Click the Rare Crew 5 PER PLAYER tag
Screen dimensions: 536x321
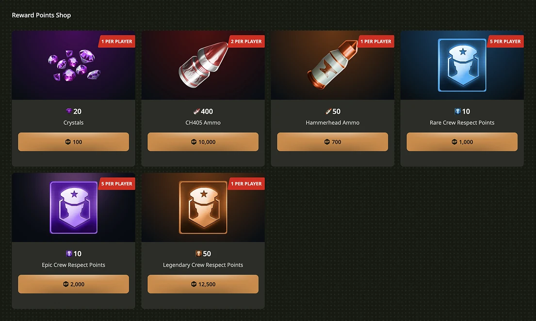click(505, 41)
